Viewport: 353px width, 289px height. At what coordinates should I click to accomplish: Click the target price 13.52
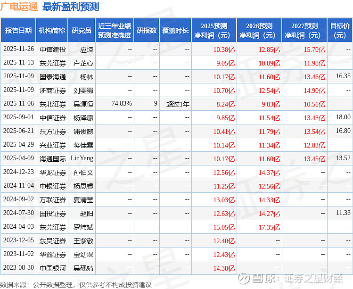click(x=343, y=158)
